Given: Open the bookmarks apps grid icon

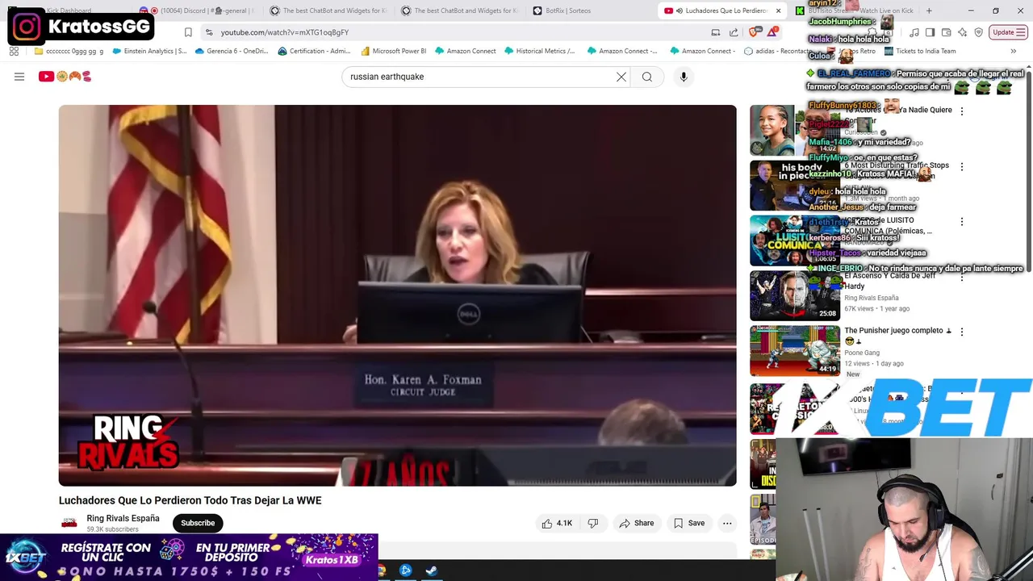Looking at the screenshot, I should (x=14, y=51).
